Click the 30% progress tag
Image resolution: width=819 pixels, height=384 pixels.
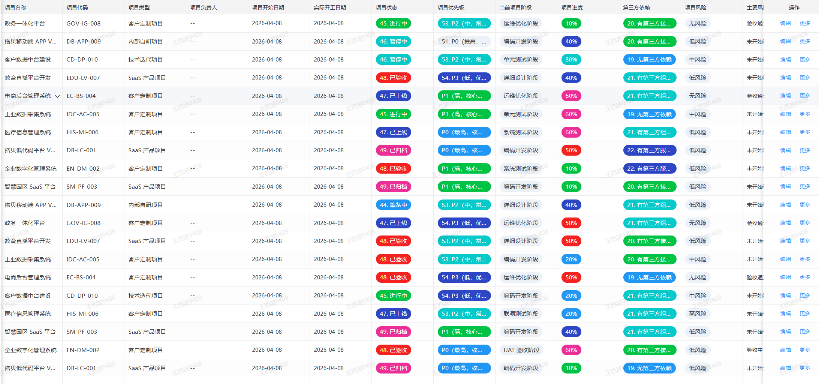click(x=571, y=60)
